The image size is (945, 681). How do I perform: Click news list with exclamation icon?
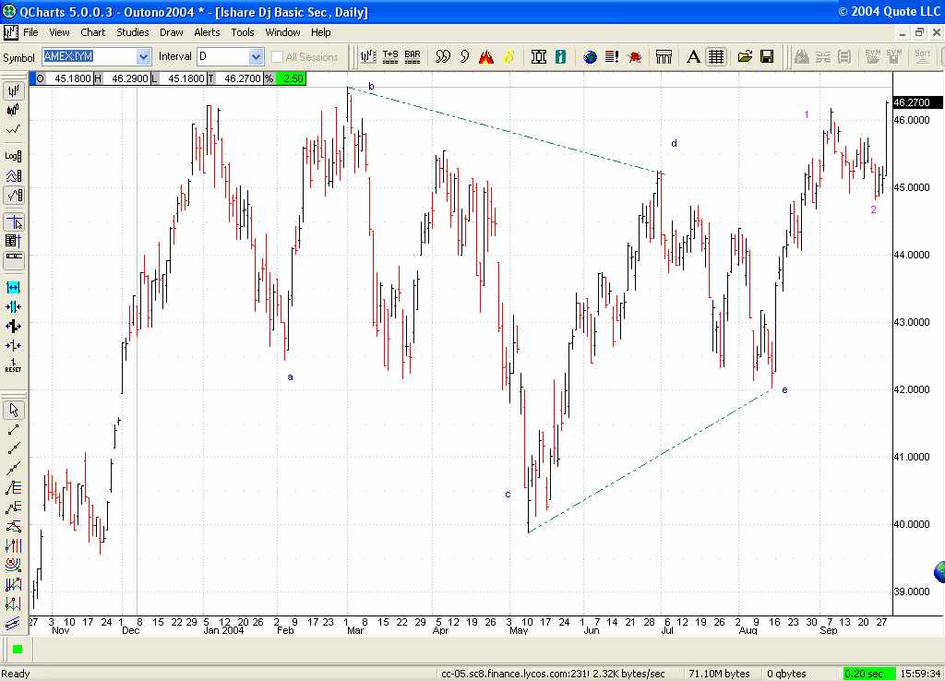coord(612,56)
